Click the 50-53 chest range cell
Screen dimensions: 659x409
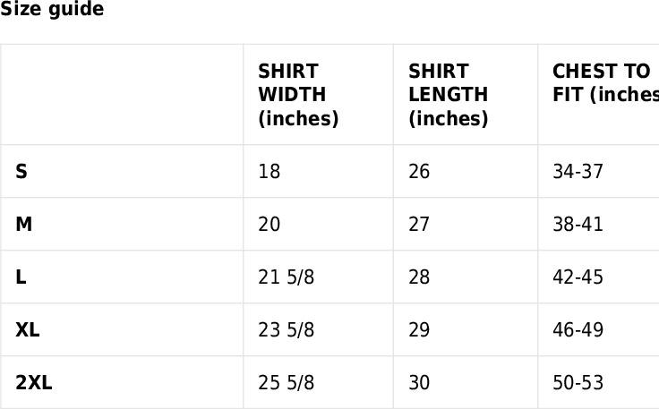(x=578, y=383)
